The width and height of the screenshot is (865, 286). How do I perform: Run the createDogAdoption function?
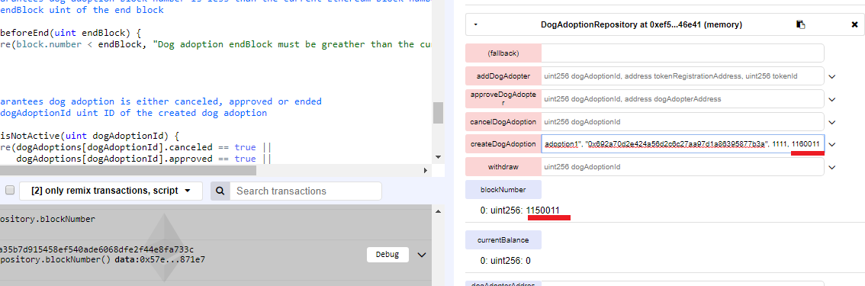pyautogui.click(x=503, y=144)
